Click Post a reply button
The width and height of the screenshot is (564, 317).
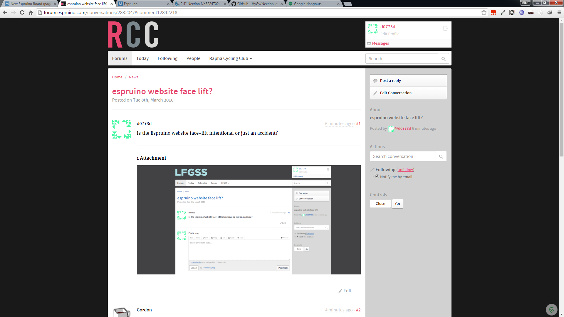point(408,81)
